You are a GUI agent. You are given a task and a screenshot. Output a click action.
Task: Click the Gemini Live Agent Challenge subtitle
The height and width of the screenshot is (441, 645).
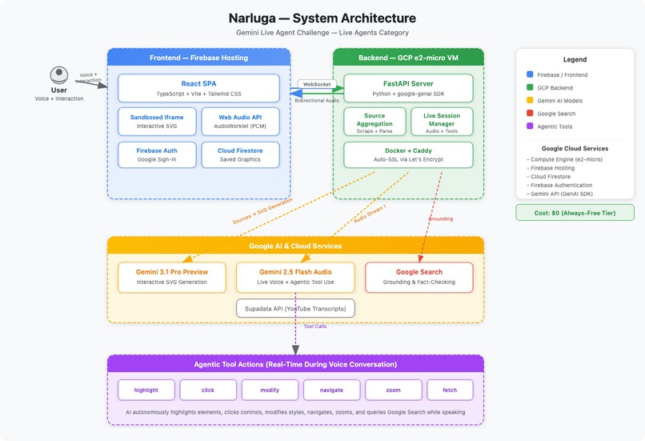click(x=322, y=33)
